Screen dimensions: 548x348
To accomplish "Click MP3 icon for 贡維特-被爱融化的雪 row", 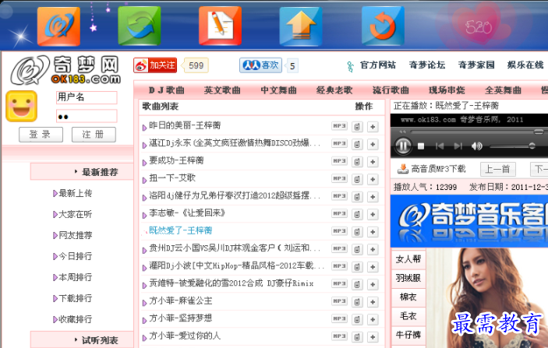I will [x=339, y=284].
